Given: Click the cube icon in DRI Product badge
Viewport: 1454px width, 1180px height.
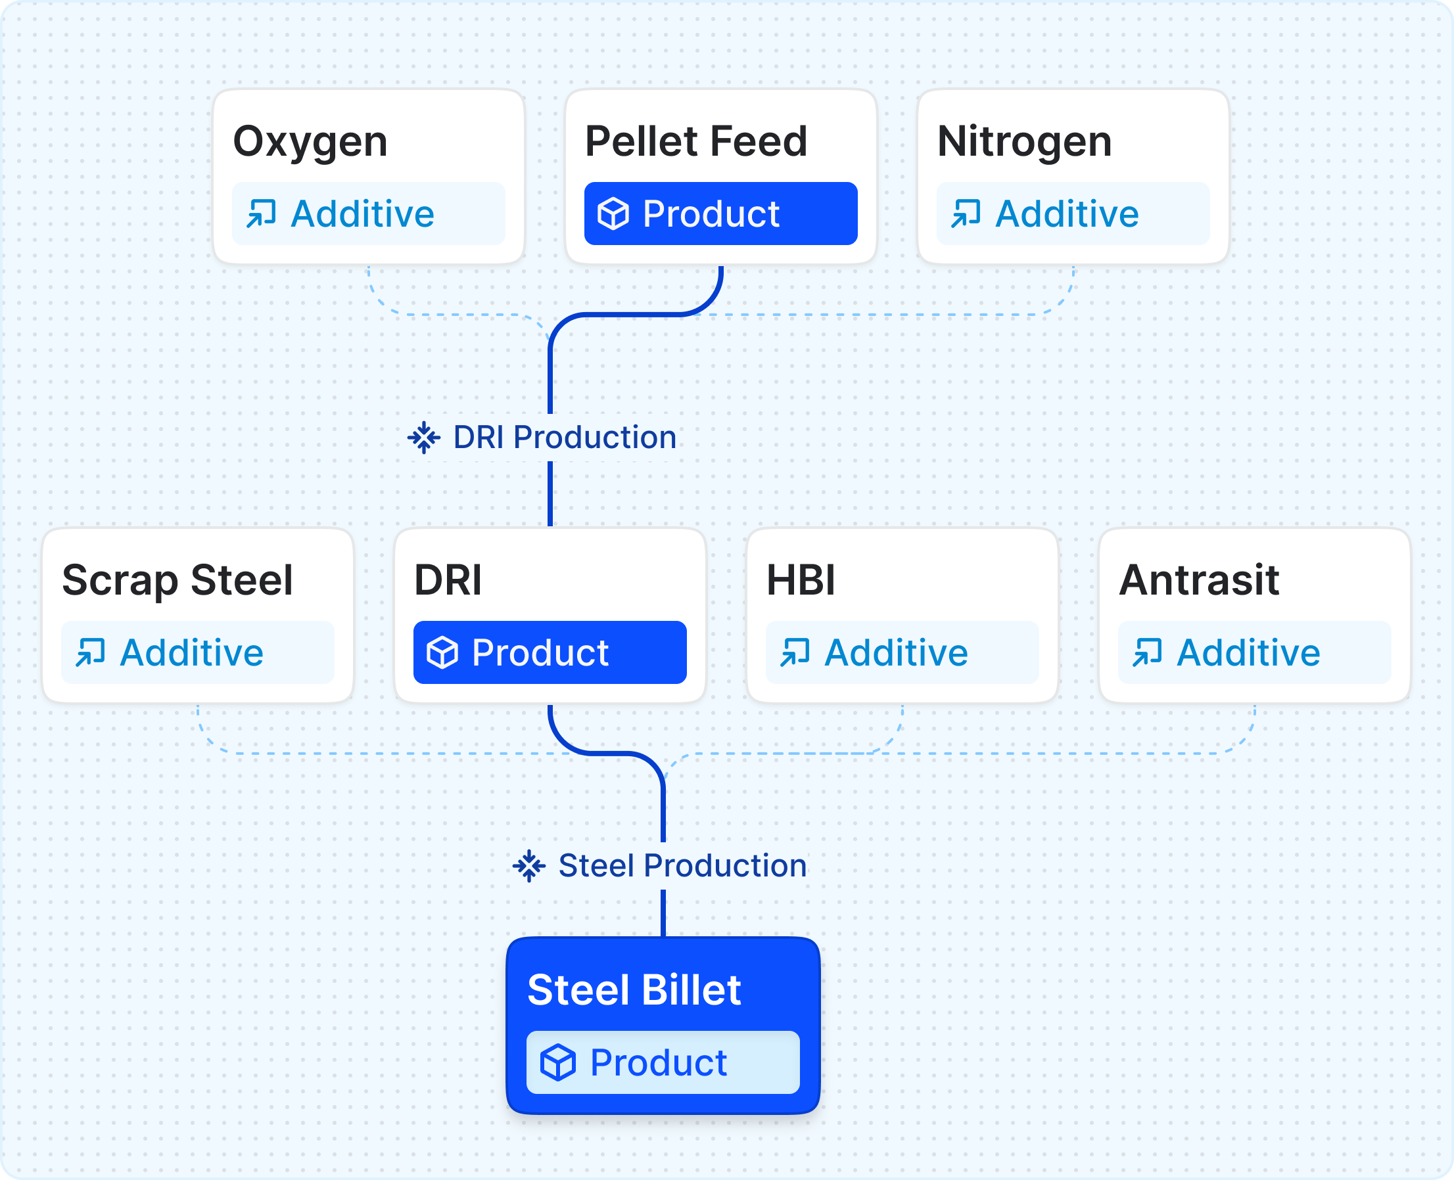Looking at the screenshot, I should (x=442, y=652).
